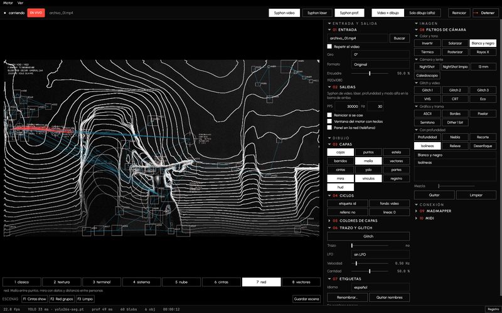Apply the VHS filter

pos(427,99)
